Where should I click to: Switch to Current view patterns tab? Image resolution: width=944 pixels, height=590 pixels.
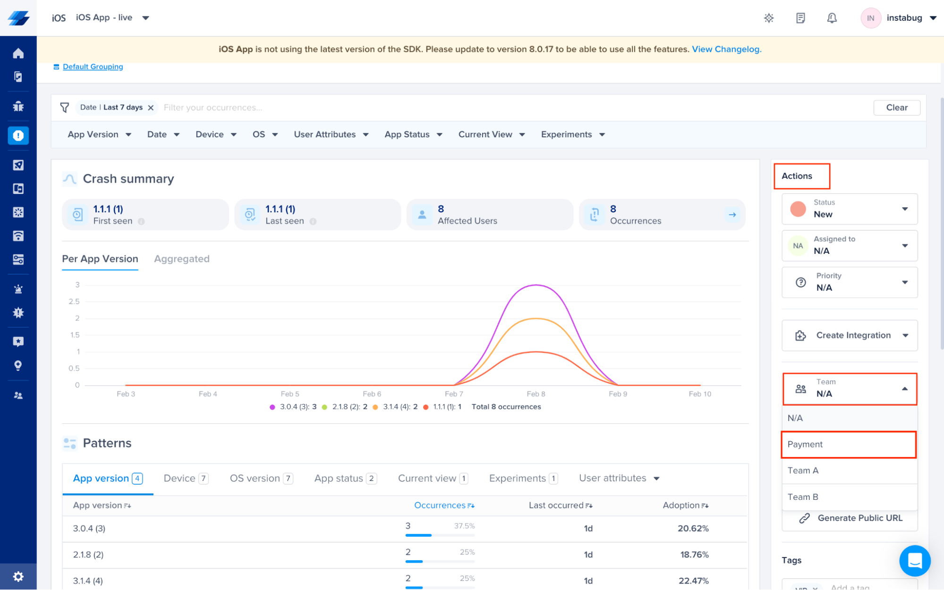[433, 479]
